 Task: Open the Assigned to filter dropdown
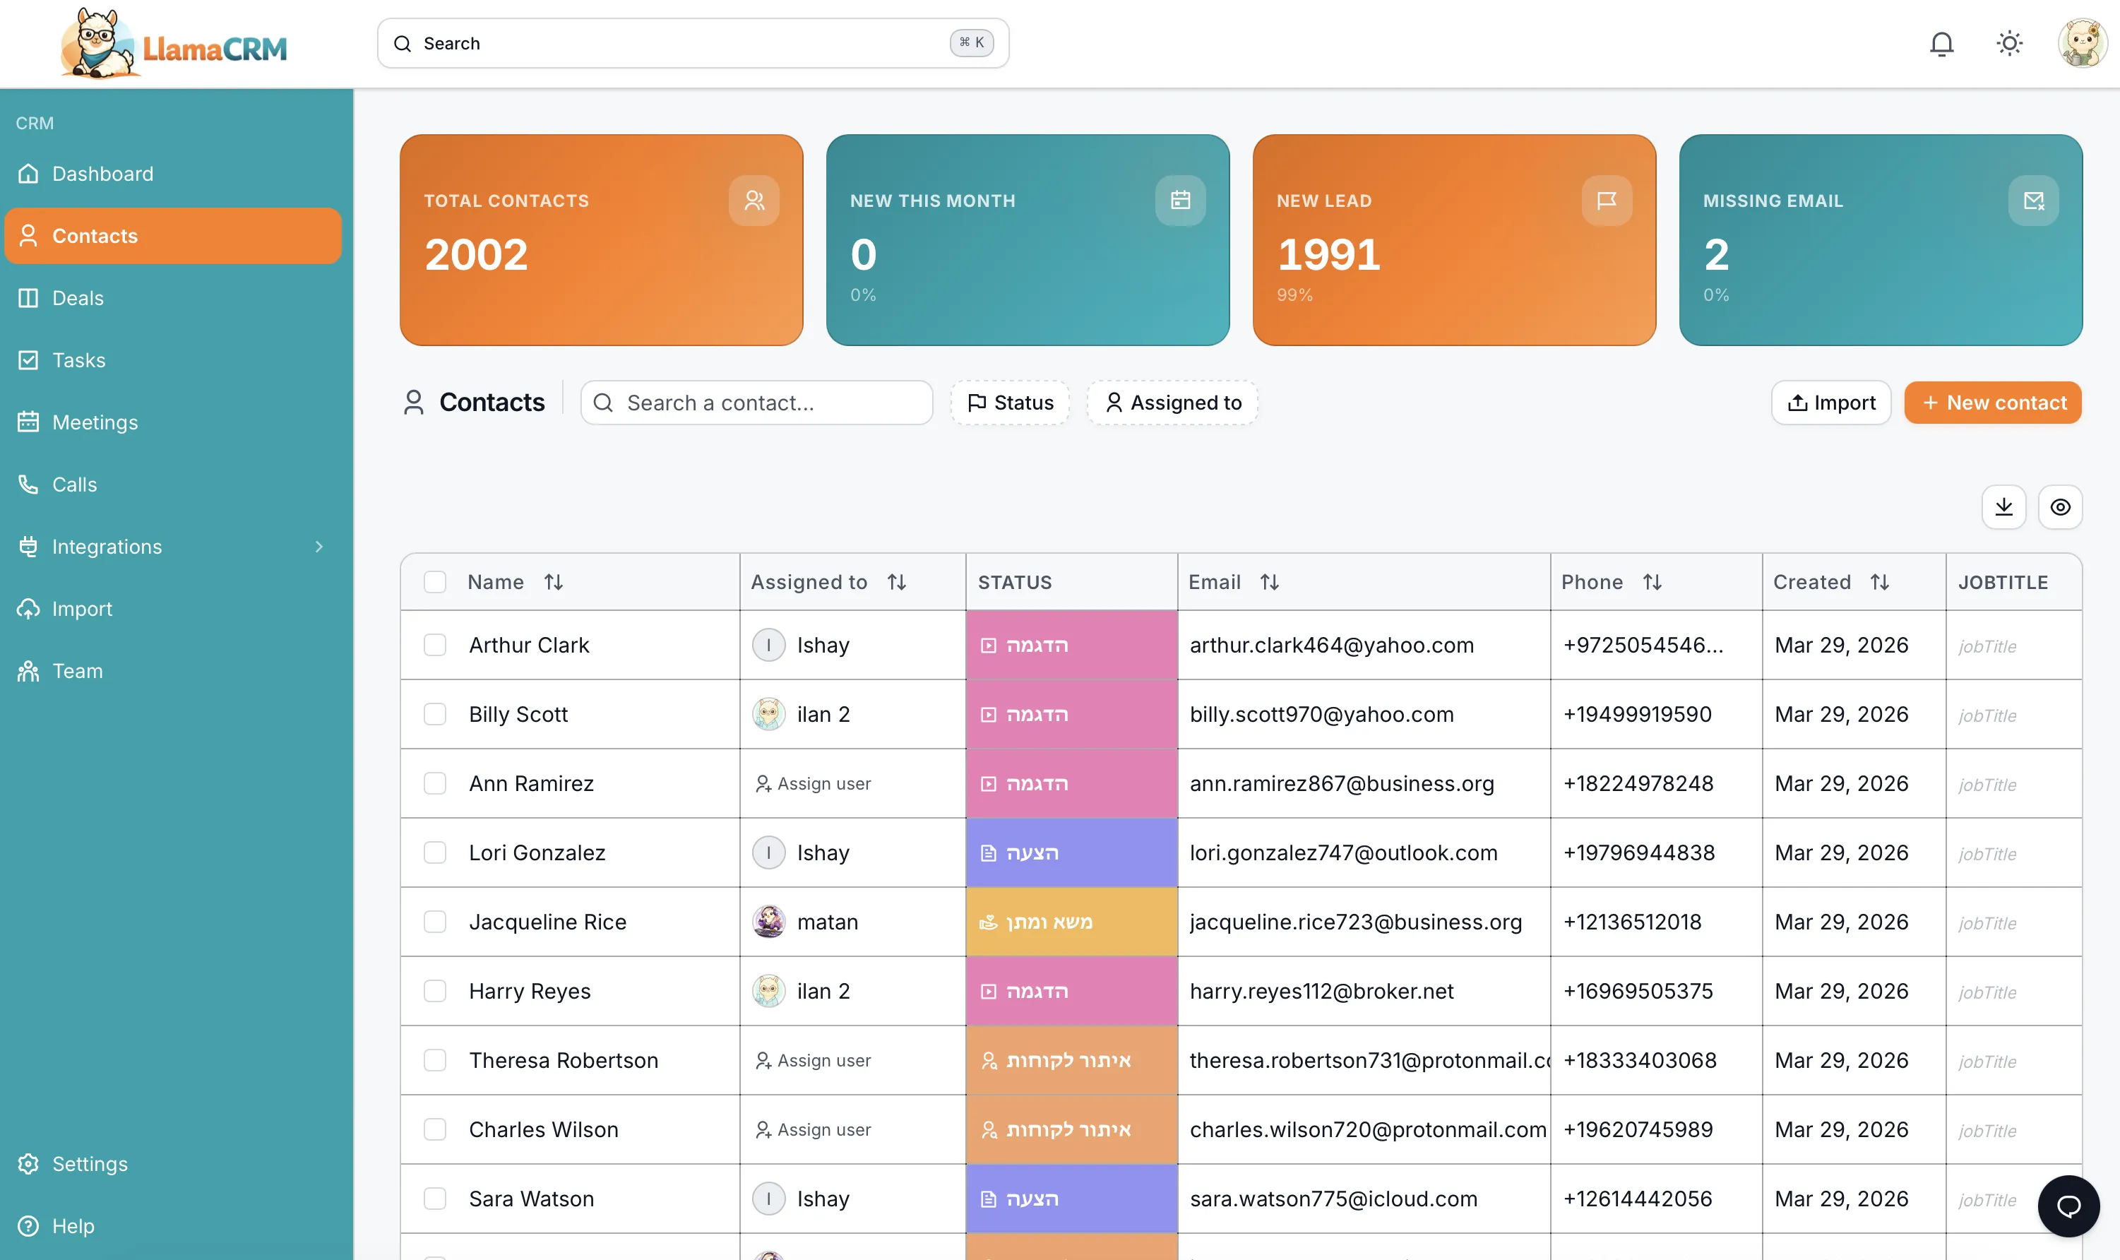[1172, 403]
